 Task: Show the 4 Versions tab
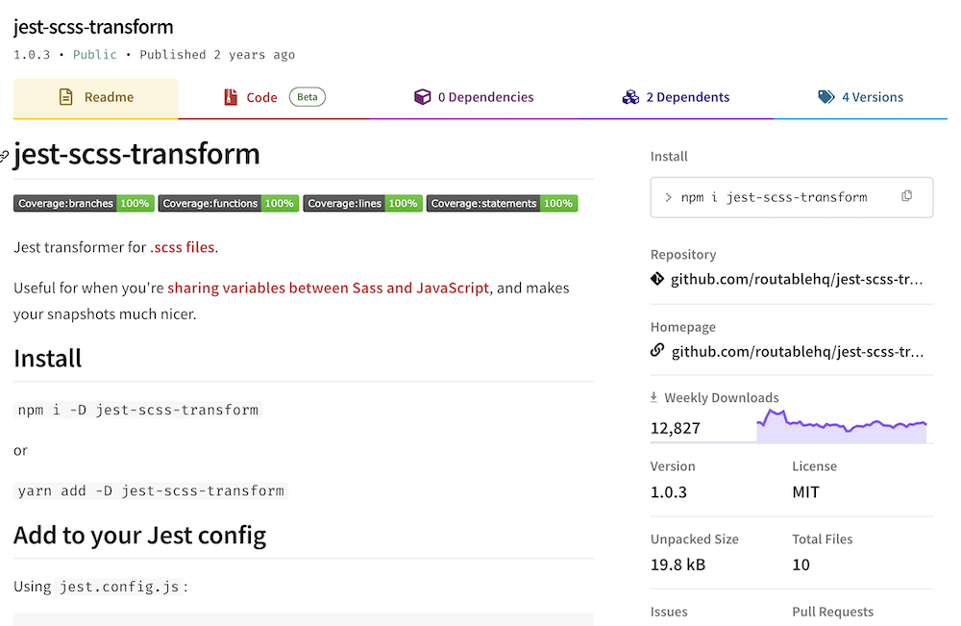(x=860, y=97)
